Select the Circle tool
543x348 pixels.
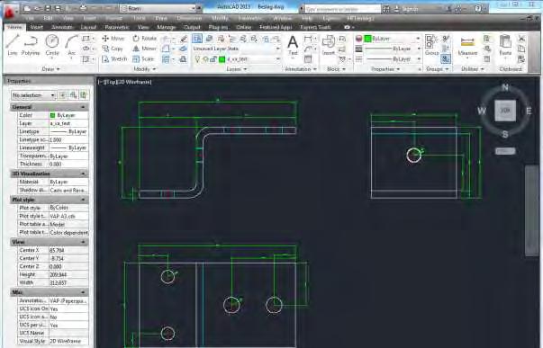coord(52,45)
